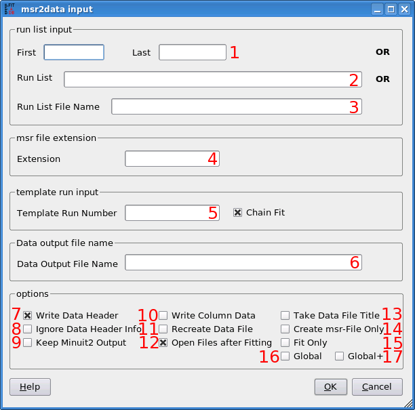Enable Ignore Data Header Info
This screenshot has height=410, width=415.
(x=28, y=329)
